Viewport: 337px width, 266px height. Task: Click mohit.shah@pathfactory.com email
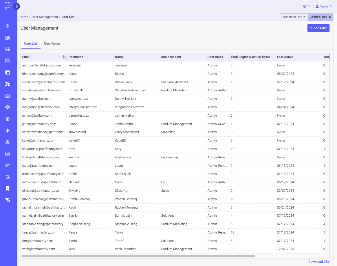43,174
